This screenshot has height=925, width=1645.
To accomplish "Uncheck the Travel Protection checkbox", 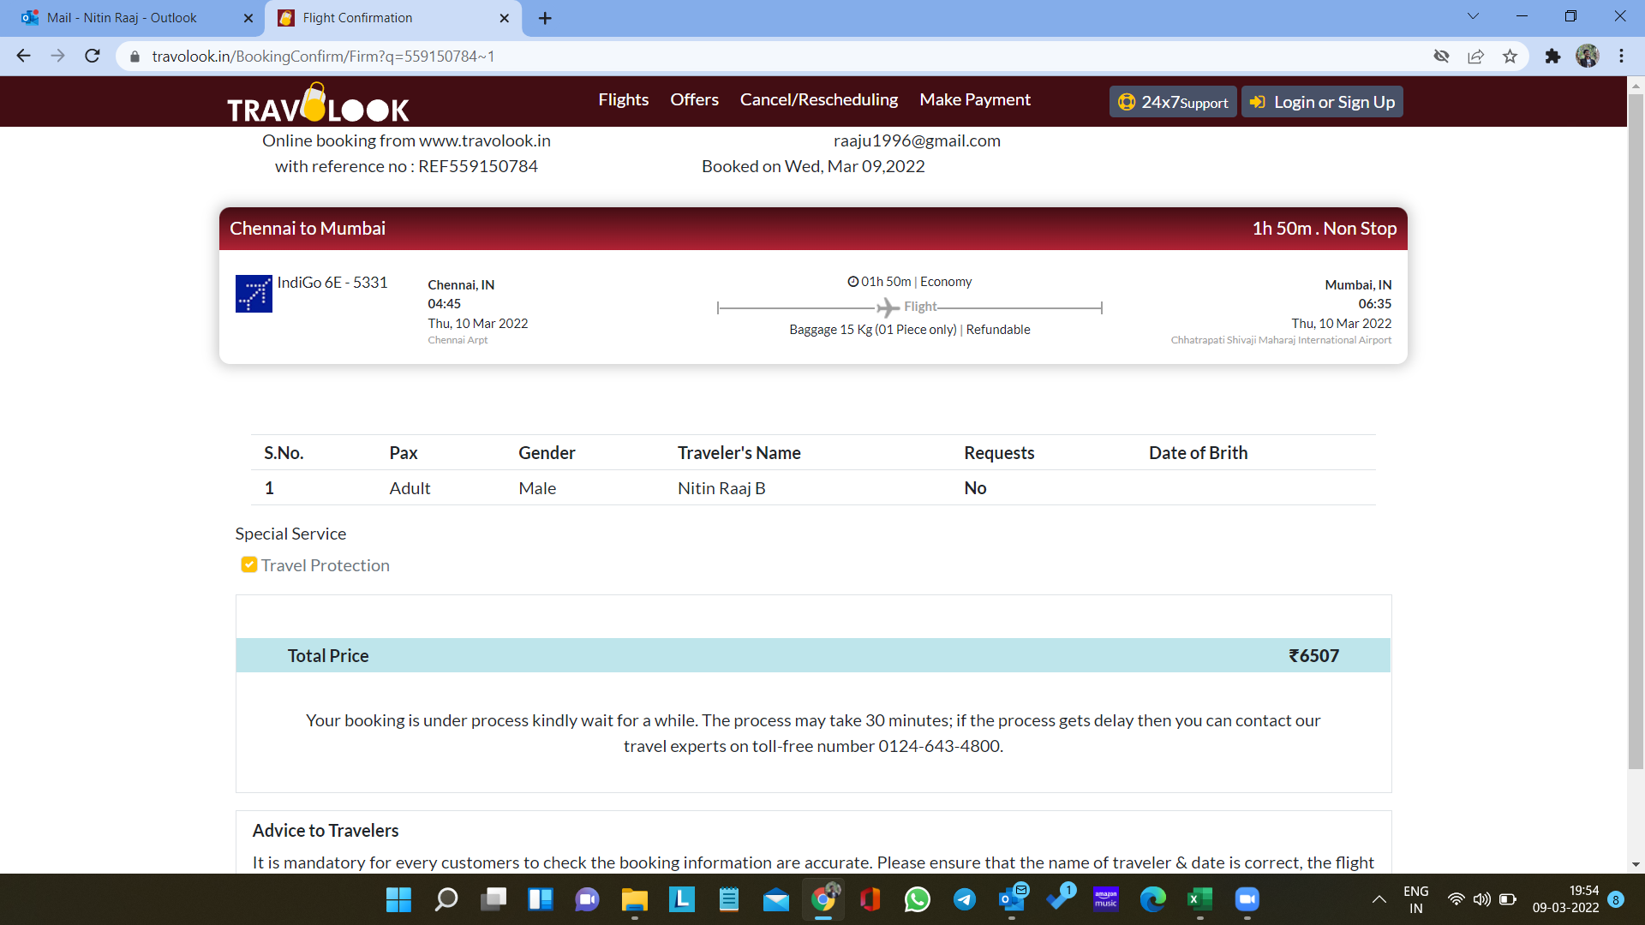I will tap(249, 565).
